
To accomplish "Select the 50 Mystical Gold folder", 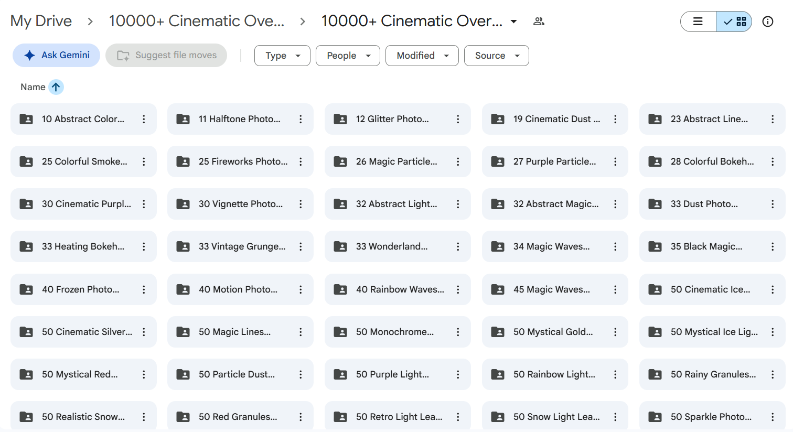I will 555,332.
